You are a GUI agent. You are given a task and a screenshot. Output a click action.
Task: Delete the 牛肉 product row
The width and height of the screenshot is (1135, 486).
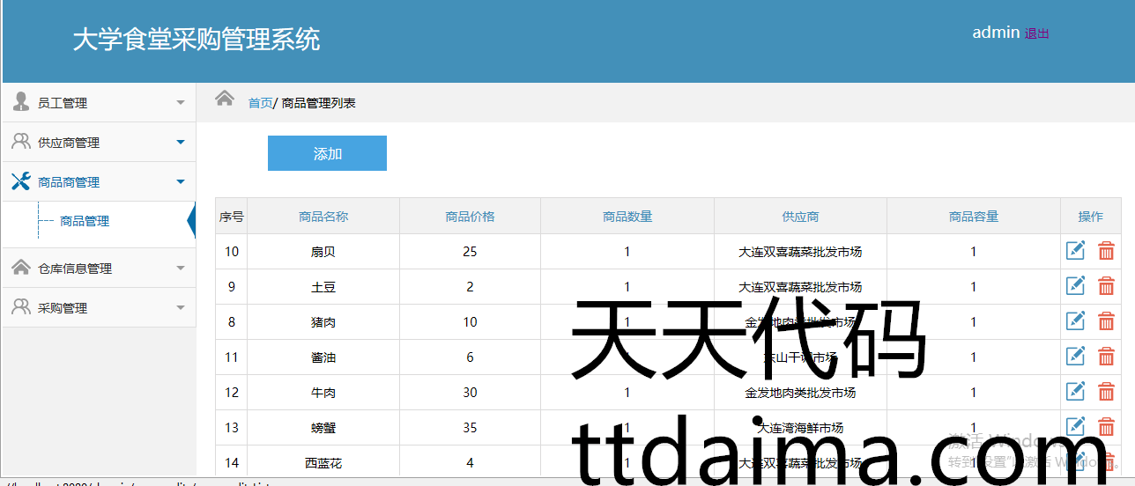(x=1106, y=392)
